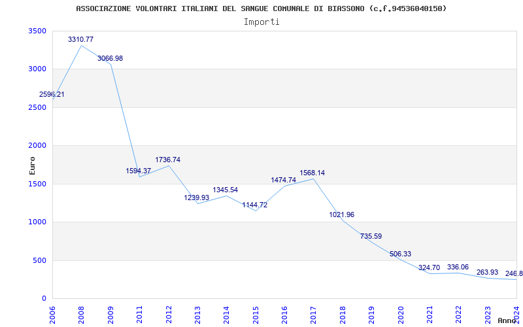The image size is (523, 327).
Task: Click x-axis year 2015
Action: (256, 315)
